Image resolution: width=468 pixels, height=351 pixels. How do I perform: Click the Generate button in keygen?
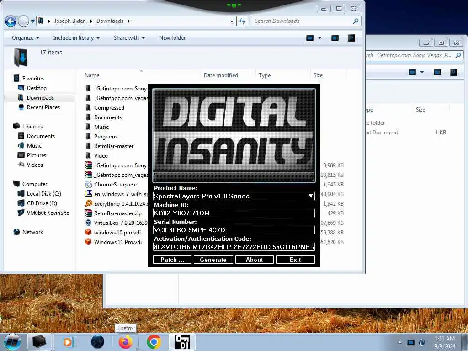(x=213, y=260)
